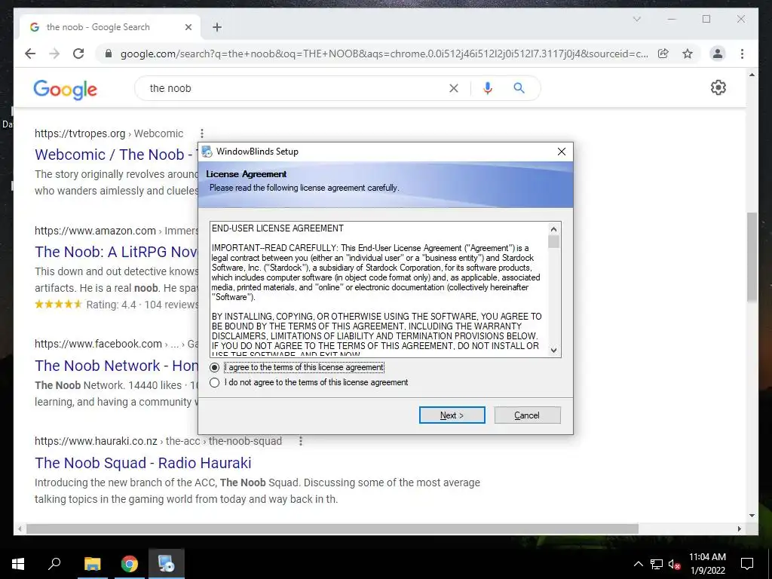Open Google settings gear
Image resolution: width=772 pixels, height=579 pixels.
718,87
